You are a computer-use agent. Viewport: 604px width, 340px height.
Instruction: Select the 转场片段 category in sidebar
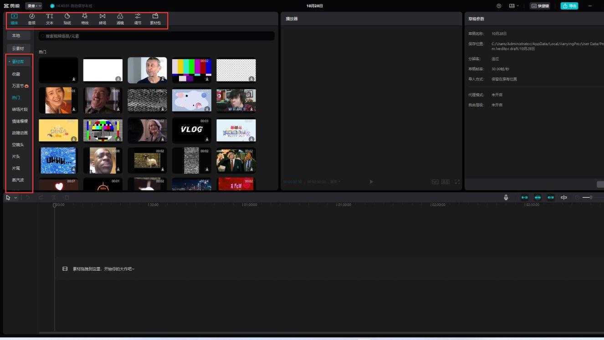coord(20,109)
